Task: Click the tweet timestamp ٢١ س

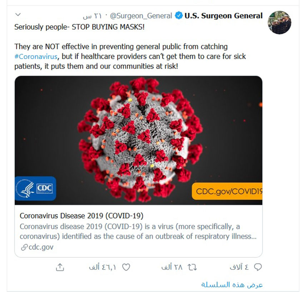Action: tap(92, 16)
